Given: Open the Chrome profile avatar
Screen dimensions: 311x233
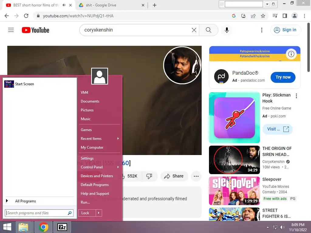Looking at the screenshot, I should 295,16.
